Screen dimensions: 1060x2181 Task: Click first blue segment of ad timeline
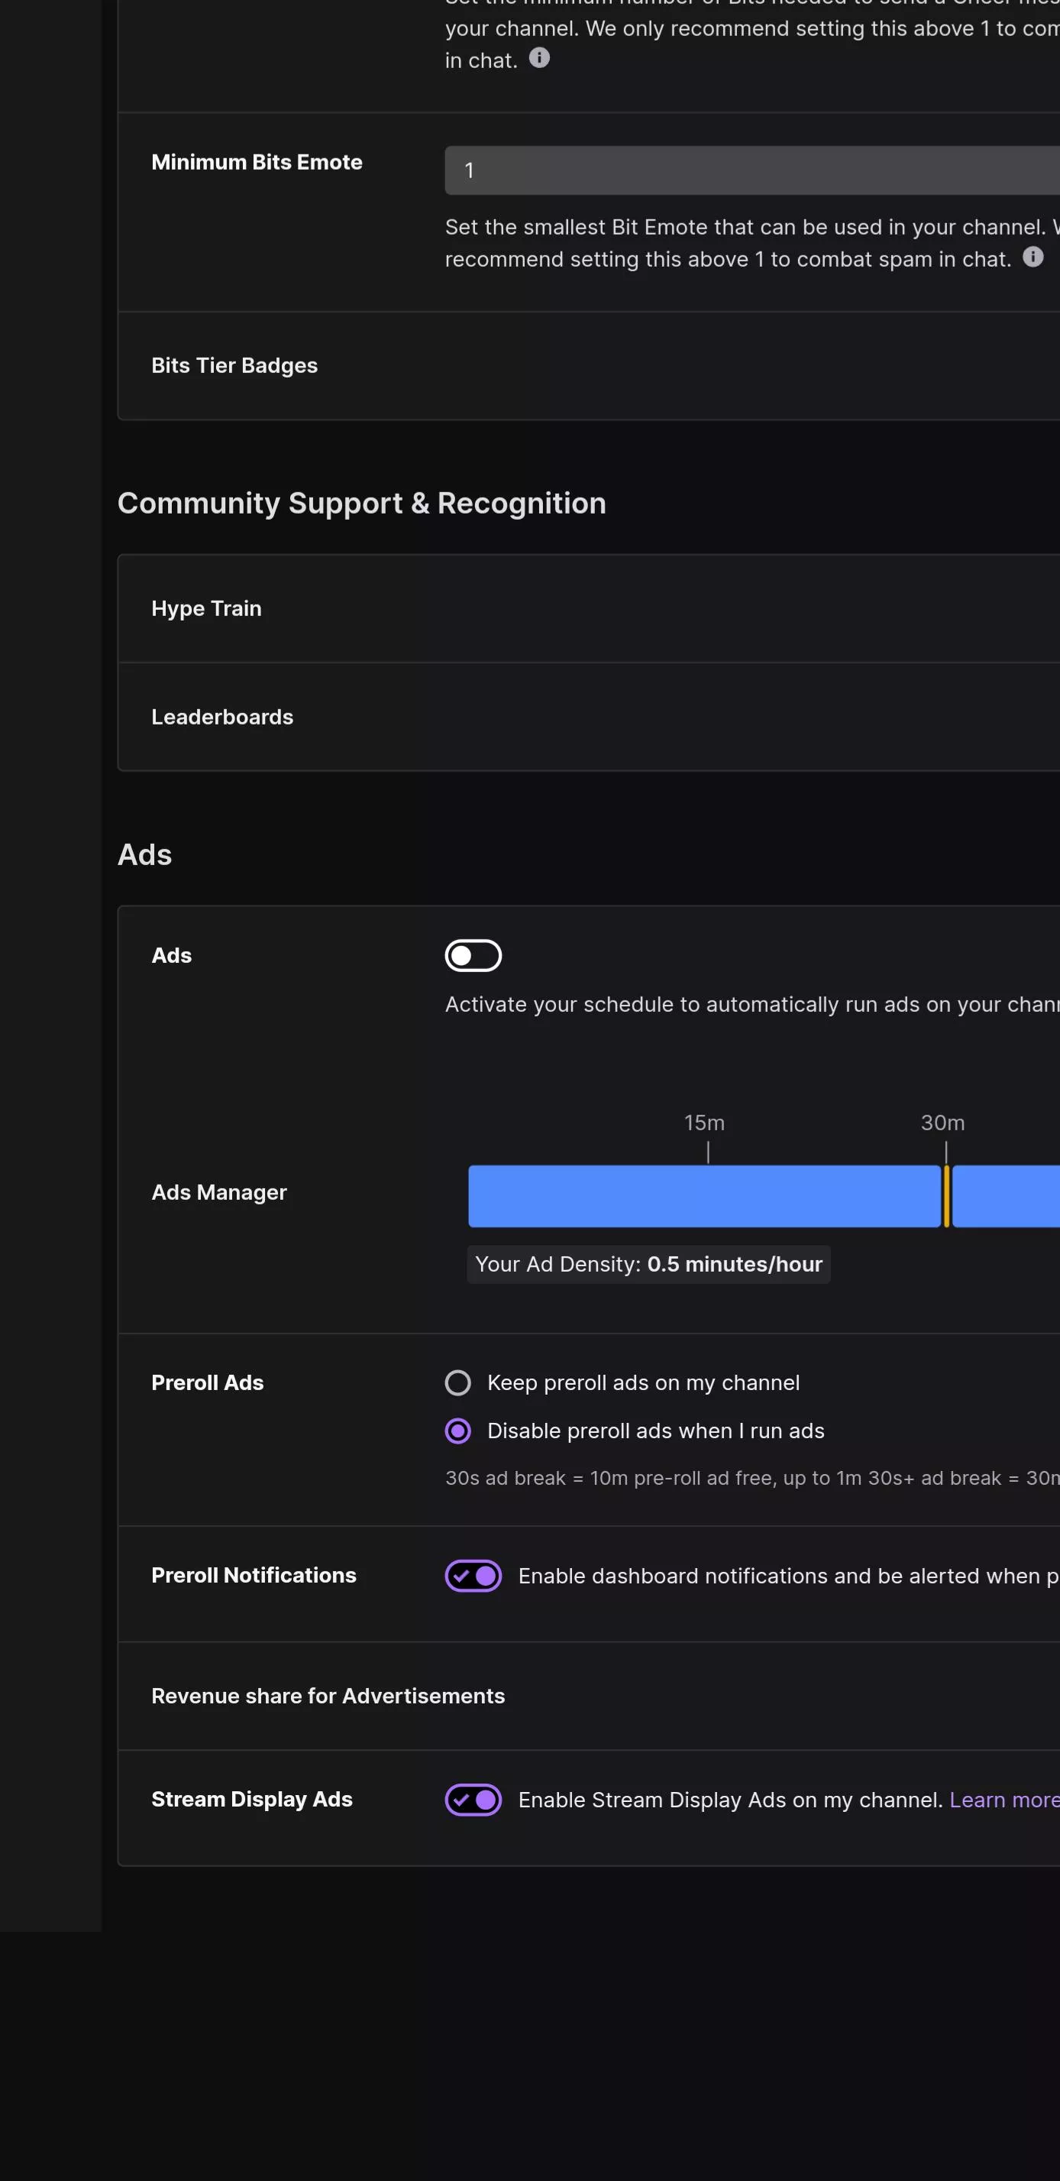pyautogui.click(x=704, y=1196)
